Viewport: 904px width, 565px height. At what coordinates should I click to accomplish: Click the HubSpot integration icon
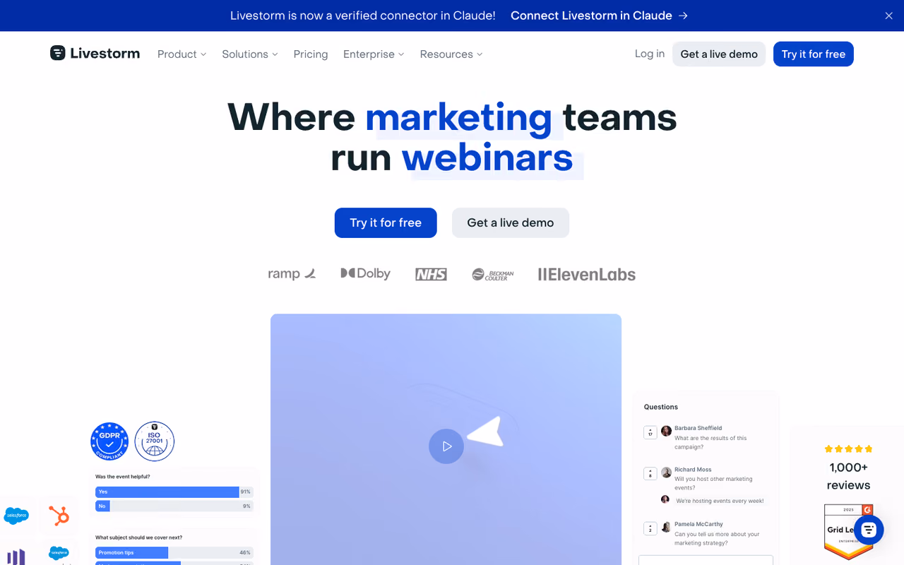point(59,516)
